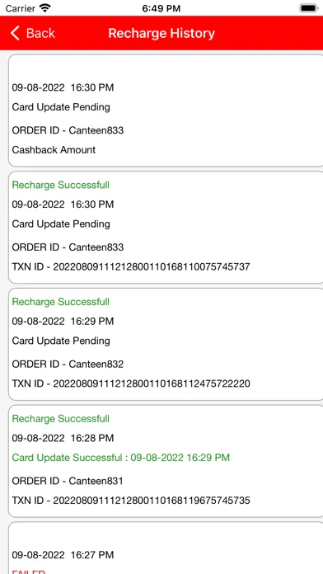Image resolution: width=323 pixels, height=574 pixels.
Task: Tap TXN ID ending 75745737
Action: 131,266
